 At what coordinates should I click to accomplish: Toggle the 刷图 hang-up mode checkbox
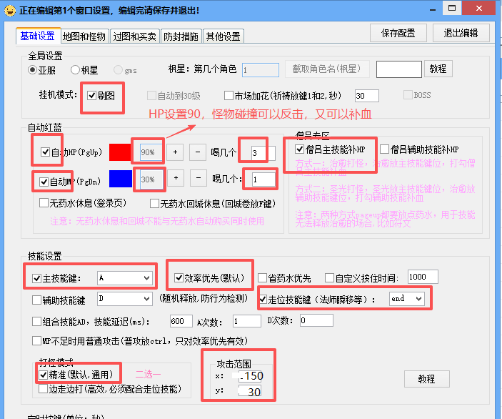point(92,95)
